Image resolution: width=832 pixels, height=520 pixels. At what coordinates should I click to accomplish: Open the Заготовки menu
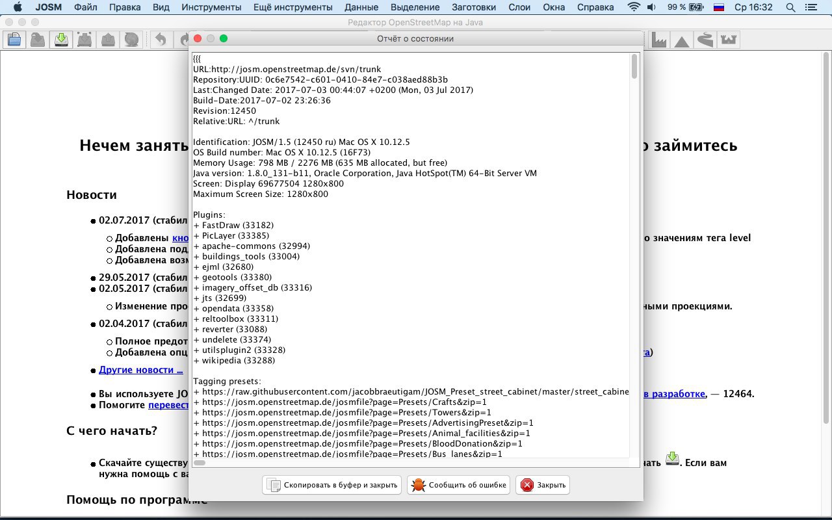(x=473, y=7)
